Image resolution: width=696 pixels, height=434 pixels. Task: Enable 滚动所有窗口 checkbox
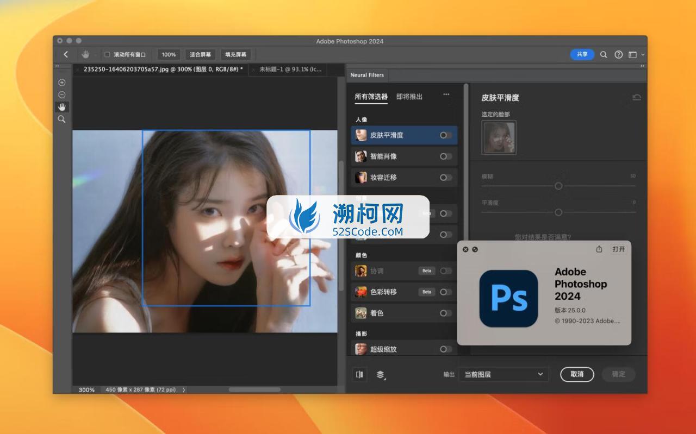[x=107, y=54]
